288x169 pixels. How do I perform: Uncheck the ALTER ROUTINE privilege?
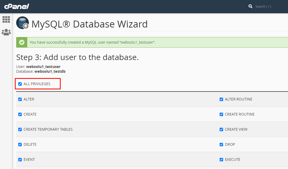[221, 99]
